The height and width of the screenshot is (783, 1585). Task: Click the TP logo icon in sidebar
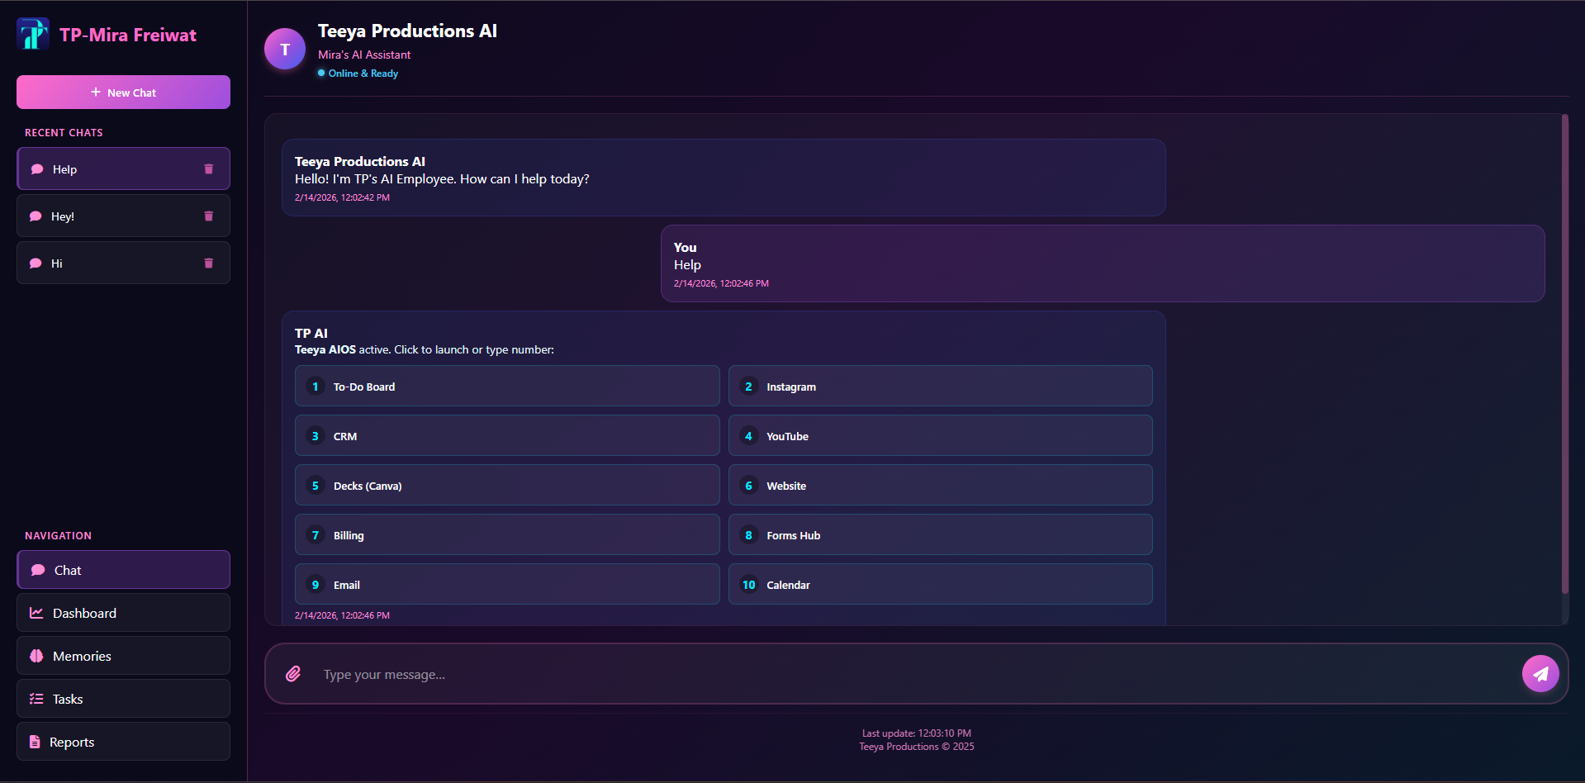tap(33, 35)
